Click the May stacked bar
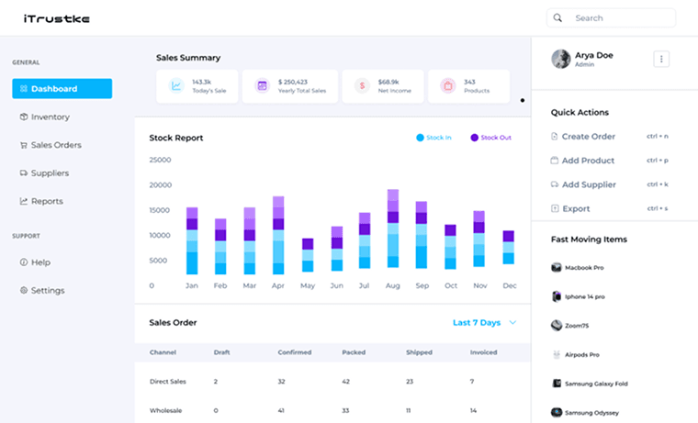 click(308, 255)
